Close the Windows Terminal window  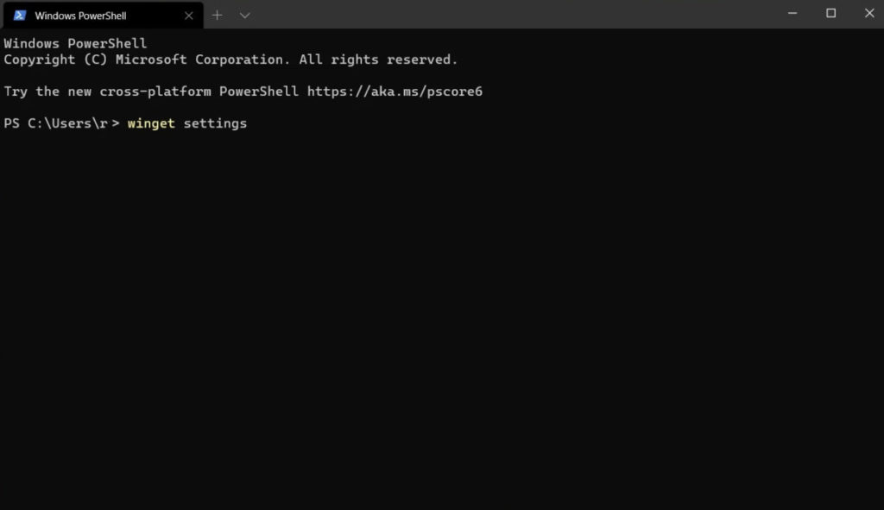pyautogui.click(x=868, y=14)
